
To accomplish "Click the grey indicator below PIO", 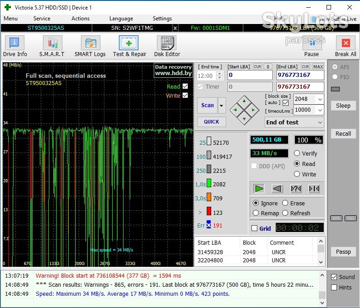I will 335,89.
